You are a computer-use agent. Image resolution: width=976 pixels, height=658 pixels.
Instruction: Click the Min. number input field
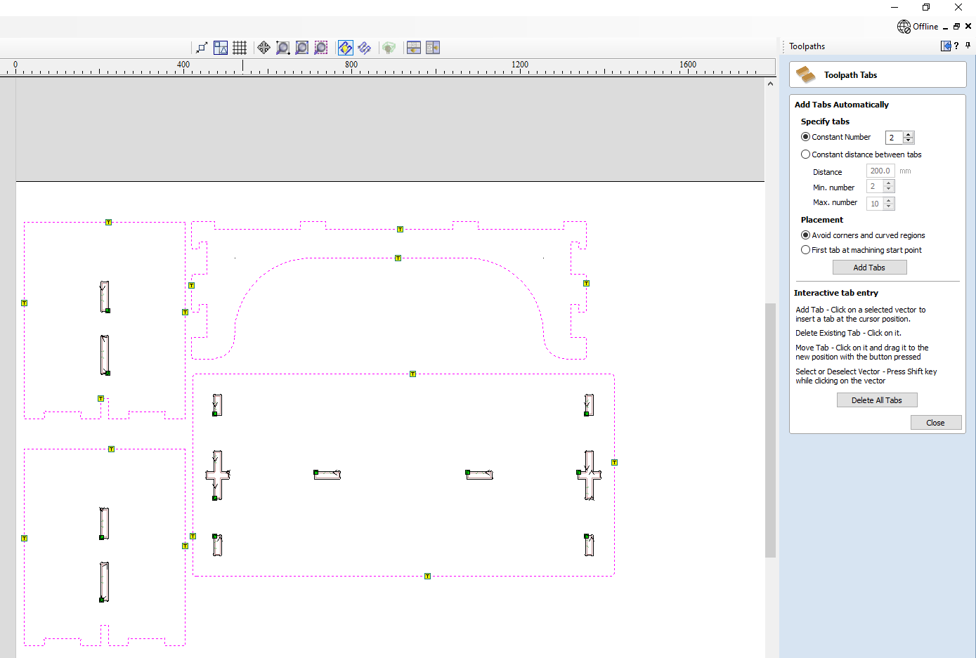click(x=876, y=187)
